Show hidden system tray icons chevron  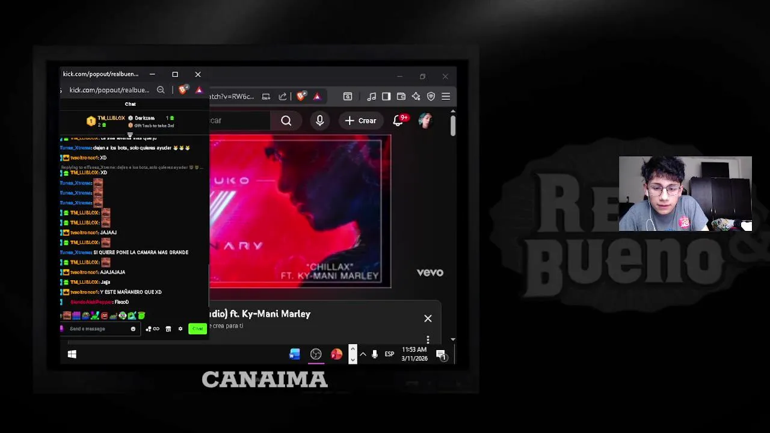tap(363, 354)
